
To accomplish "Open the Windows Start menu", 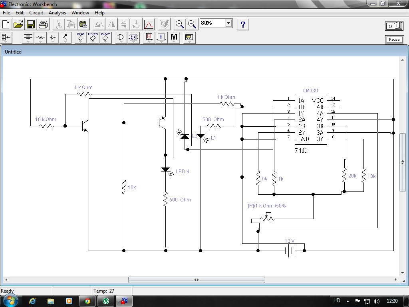I will [10, 300].
